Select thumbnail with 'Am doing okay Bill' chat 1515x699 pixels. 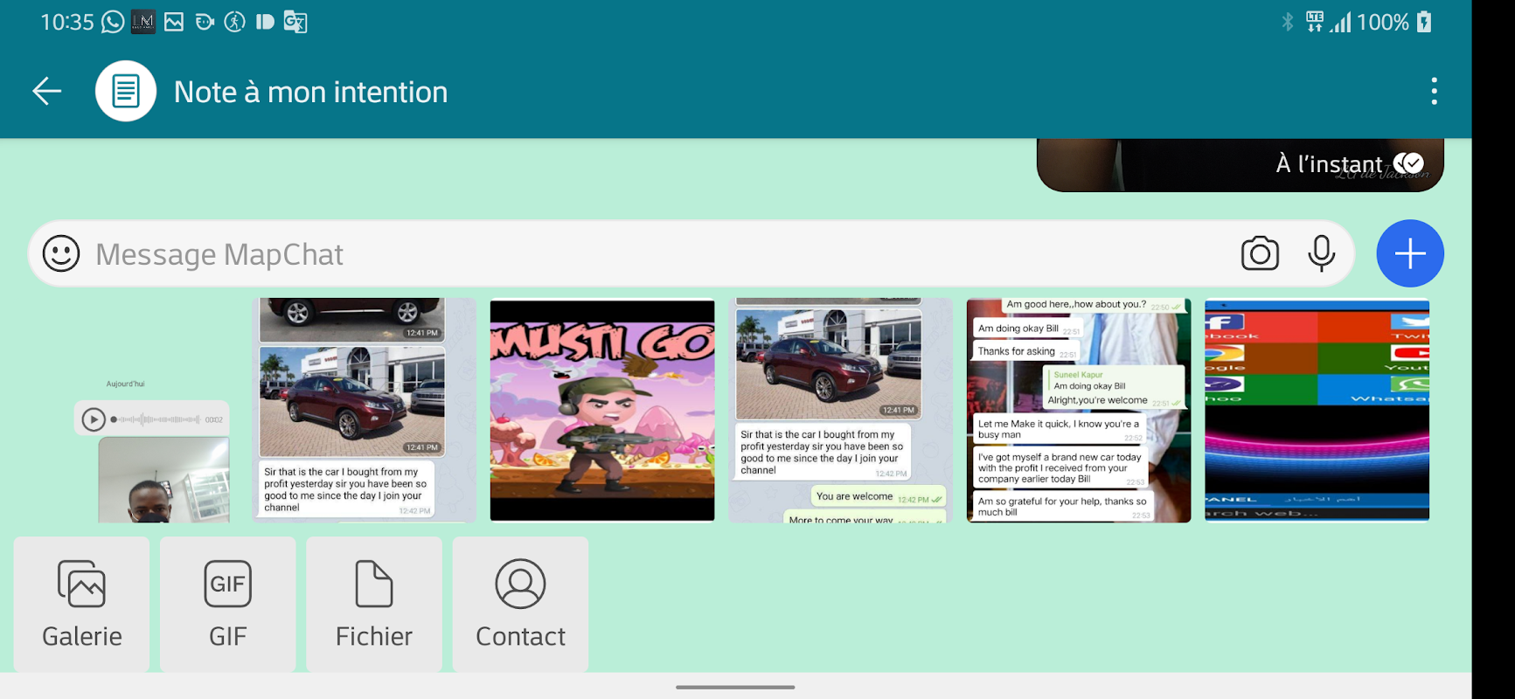point(1079,411)
